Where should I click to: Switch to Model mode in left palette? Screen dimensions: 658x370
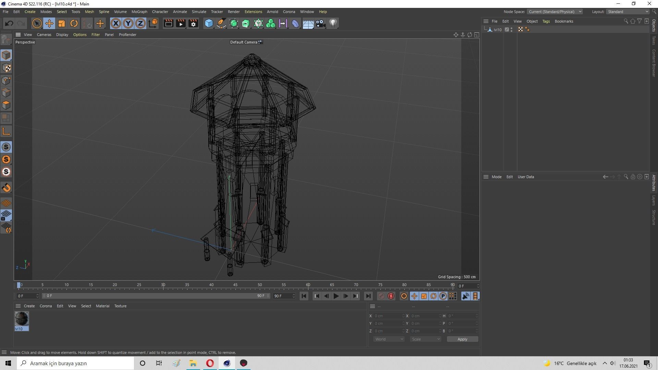[6, 55]
